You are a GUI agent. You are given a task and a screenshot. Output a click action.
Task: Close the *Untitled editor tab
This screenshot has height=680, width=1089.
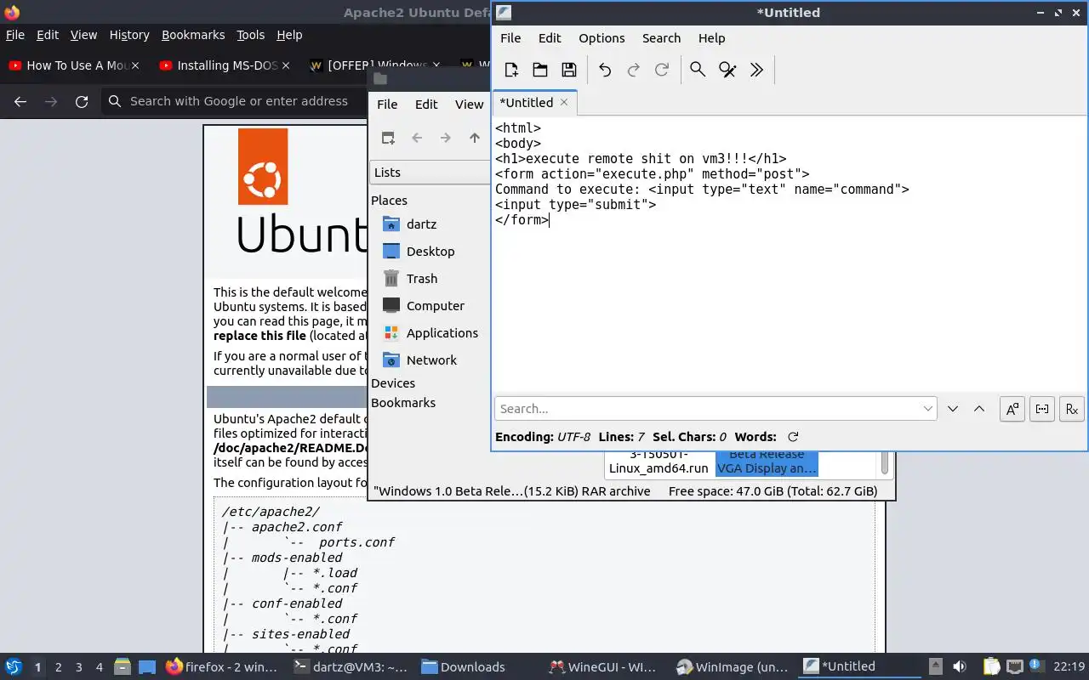[x=563, y=102]
